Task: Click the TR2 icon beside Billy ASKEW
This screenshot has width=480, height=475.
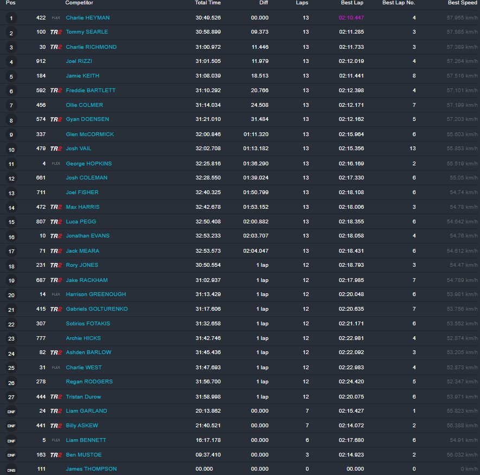Action: (x=56, y=426)
